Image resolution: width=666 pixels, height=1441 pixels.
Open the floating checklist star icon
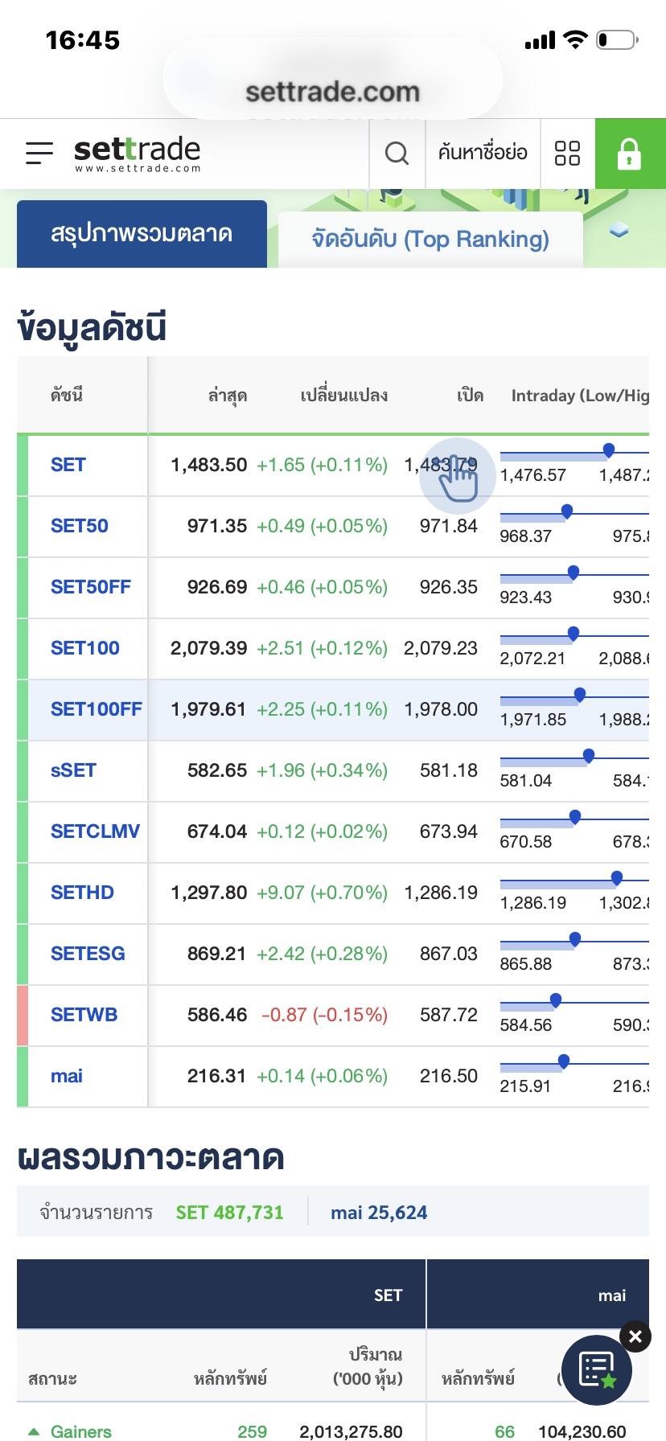[x=596, y=1370]
